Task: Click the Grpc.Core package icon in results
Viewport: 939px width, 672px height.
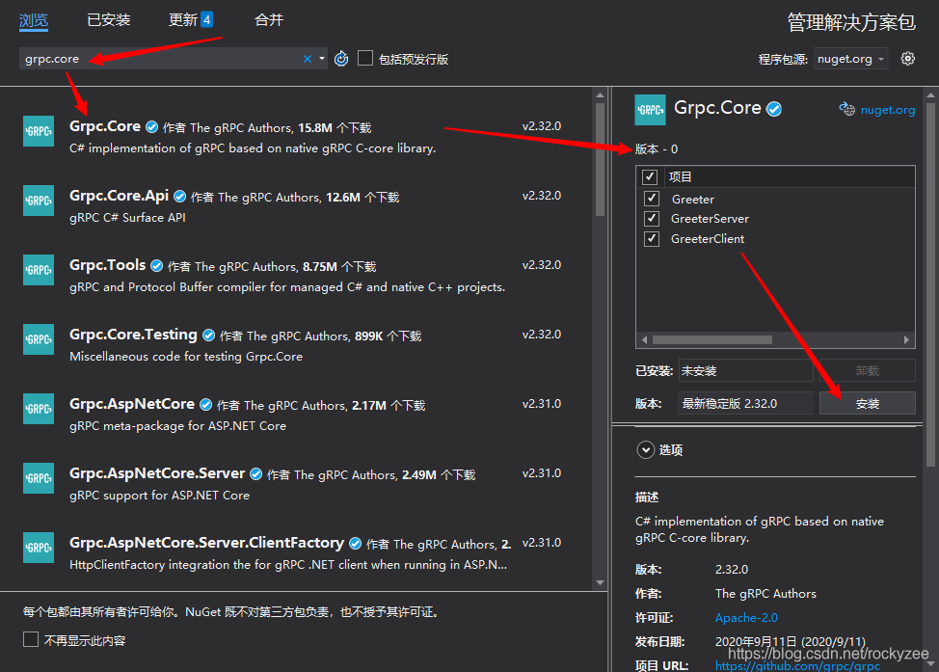Action: (x=39, y=131)
